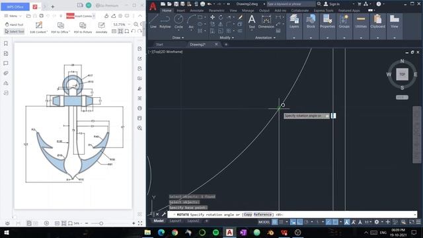Switch to the Insert ribbon tab

(x=180, y=11)
